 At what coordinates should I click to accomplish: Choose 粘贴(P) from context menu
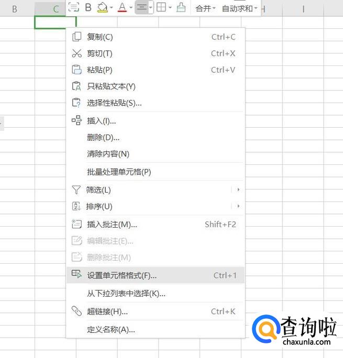point(156,70)
